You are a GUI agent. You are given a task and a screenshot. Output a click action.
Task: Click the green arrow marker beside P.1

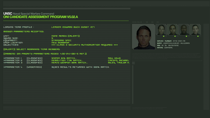pos(198,36)
